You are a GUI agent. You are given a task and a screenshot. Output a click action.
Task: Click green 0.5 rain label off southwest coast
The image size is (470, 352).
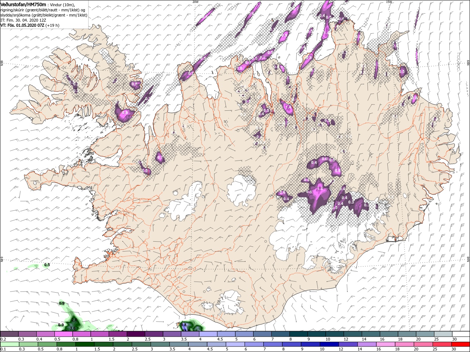47,265
